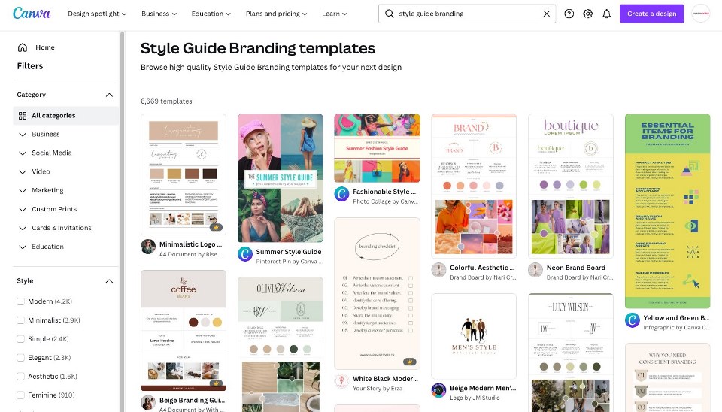Screen dimensions: 722x412
Task: Select All categories filter
Action: click(x=65, y=116)
